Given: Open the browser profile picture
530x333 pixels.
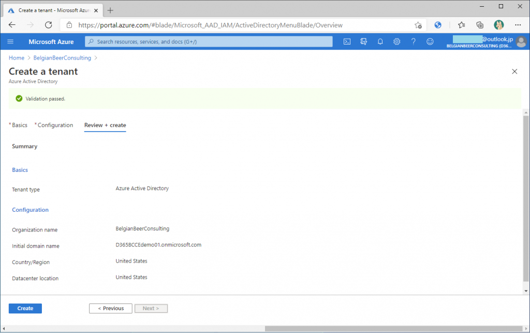Looking at the screenshot, I should tap(499, 25).
